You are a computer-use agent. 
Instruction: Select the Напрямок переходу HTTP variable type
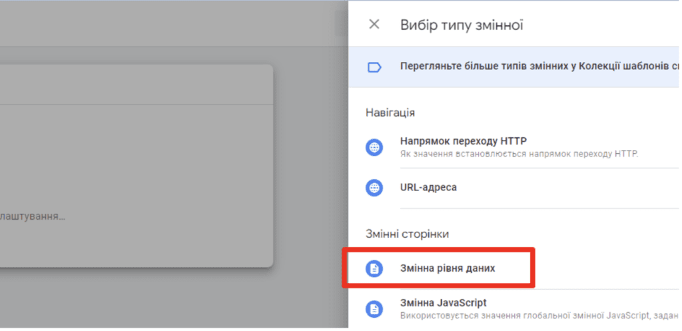[x=515, y=147]
